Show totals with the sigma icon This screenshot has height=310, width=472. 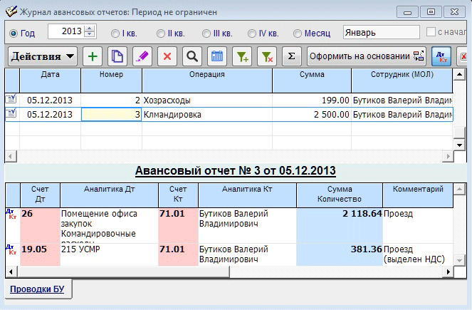292,56
